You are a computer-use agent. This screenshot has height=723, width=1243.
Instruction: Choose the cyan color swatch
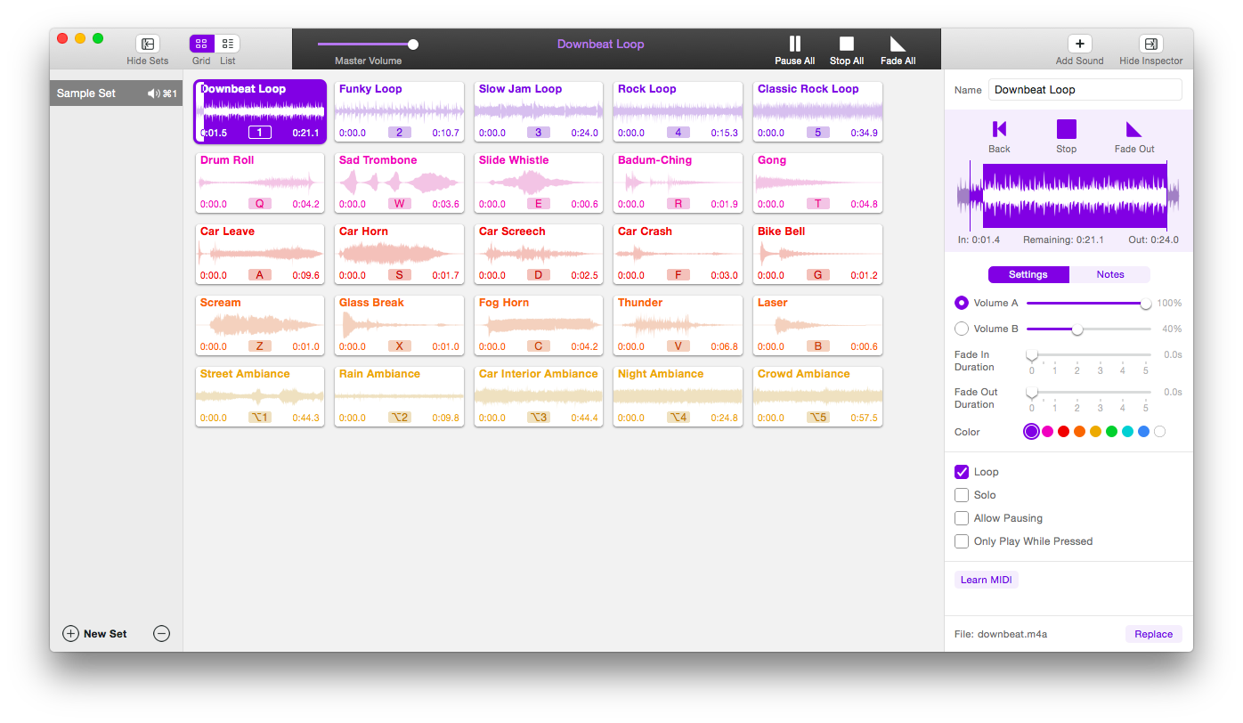(x=1127, y=432)
